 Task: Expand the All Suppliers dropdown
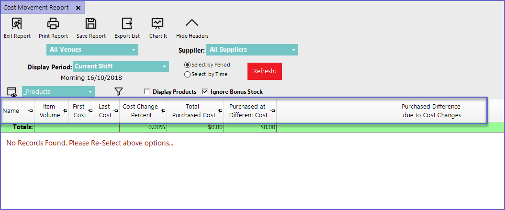[x=252, y=50]
